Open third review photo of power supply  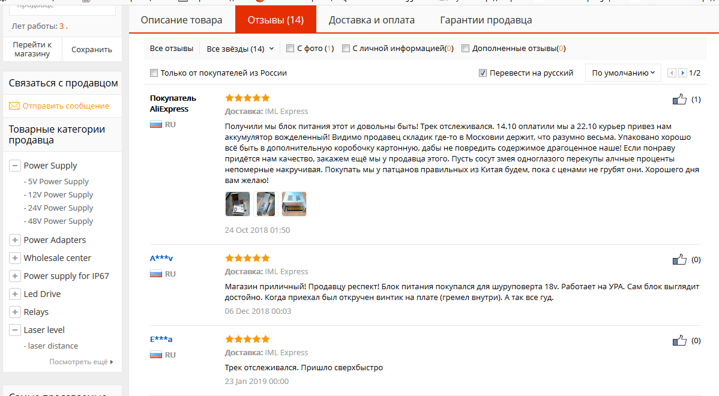point(294,204)
